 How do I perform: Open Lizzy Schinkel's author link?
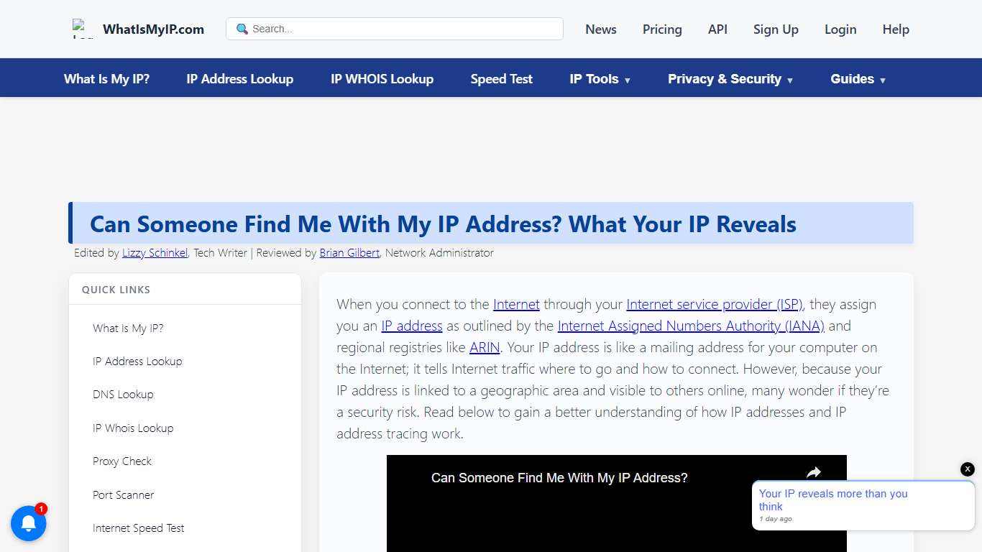pos(154,252)
